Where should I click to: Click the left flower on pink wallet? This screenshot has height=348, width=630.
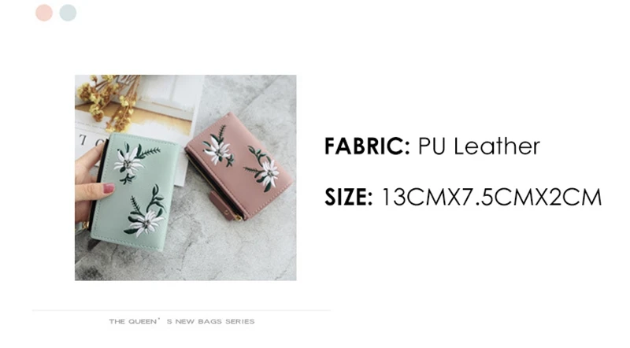pos(218,150)
